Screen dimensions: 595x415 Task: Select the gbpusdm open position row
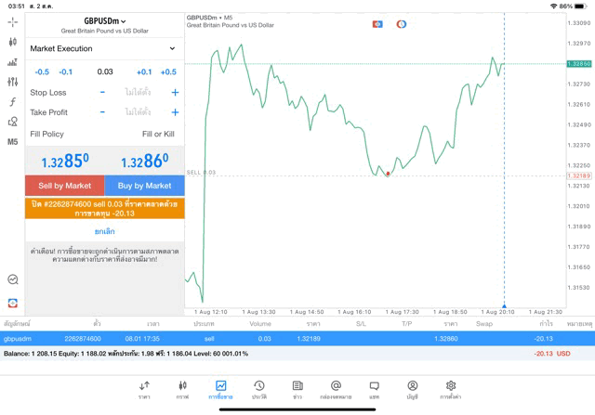click(x=297, y=339)
